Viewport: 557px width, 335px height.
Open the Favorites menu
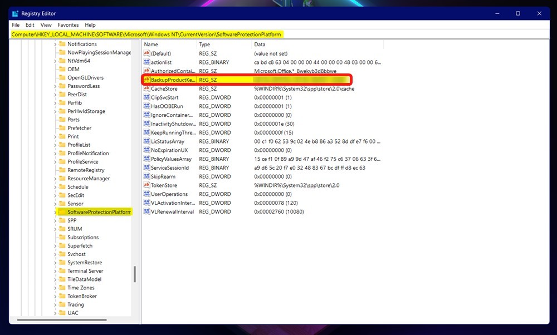(68, 24)
